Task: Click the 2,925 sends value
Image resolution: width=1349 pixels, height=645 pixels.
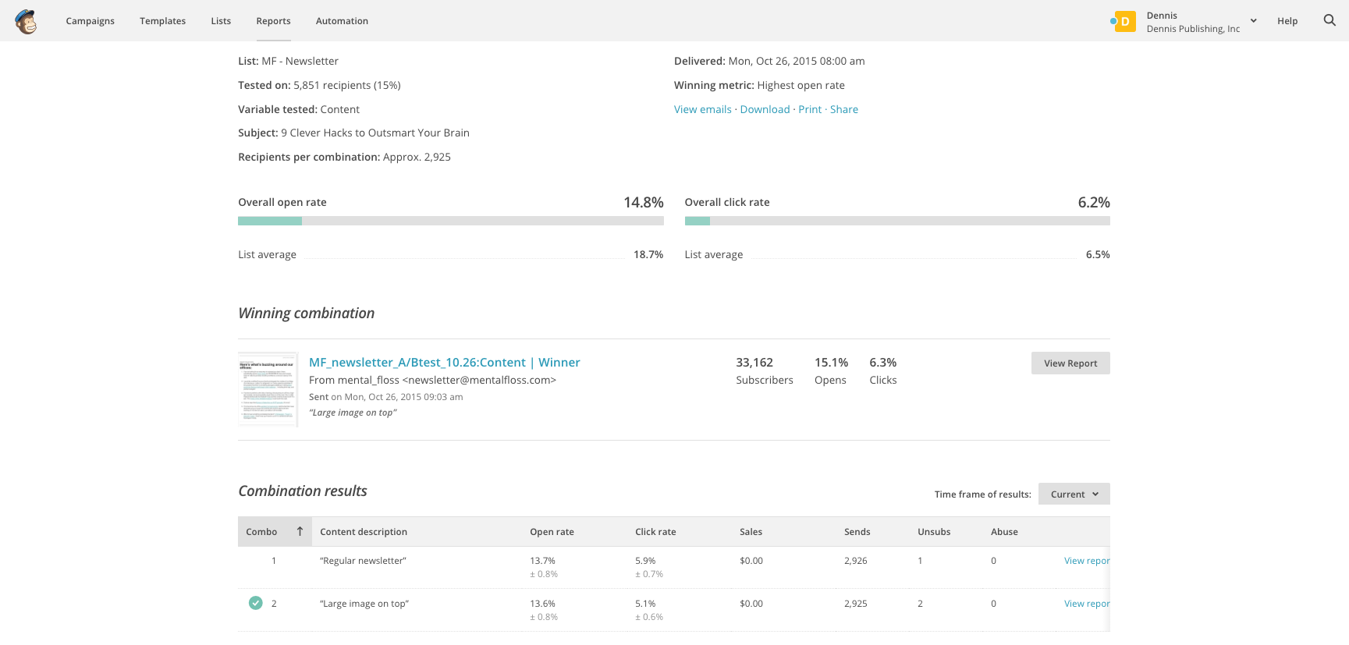Action: click(855, 604)
